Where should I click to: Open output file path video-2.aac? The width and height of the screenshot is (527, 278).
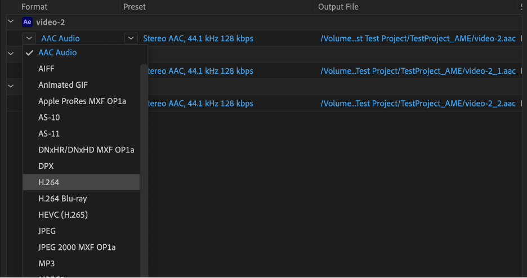[418, 38]
